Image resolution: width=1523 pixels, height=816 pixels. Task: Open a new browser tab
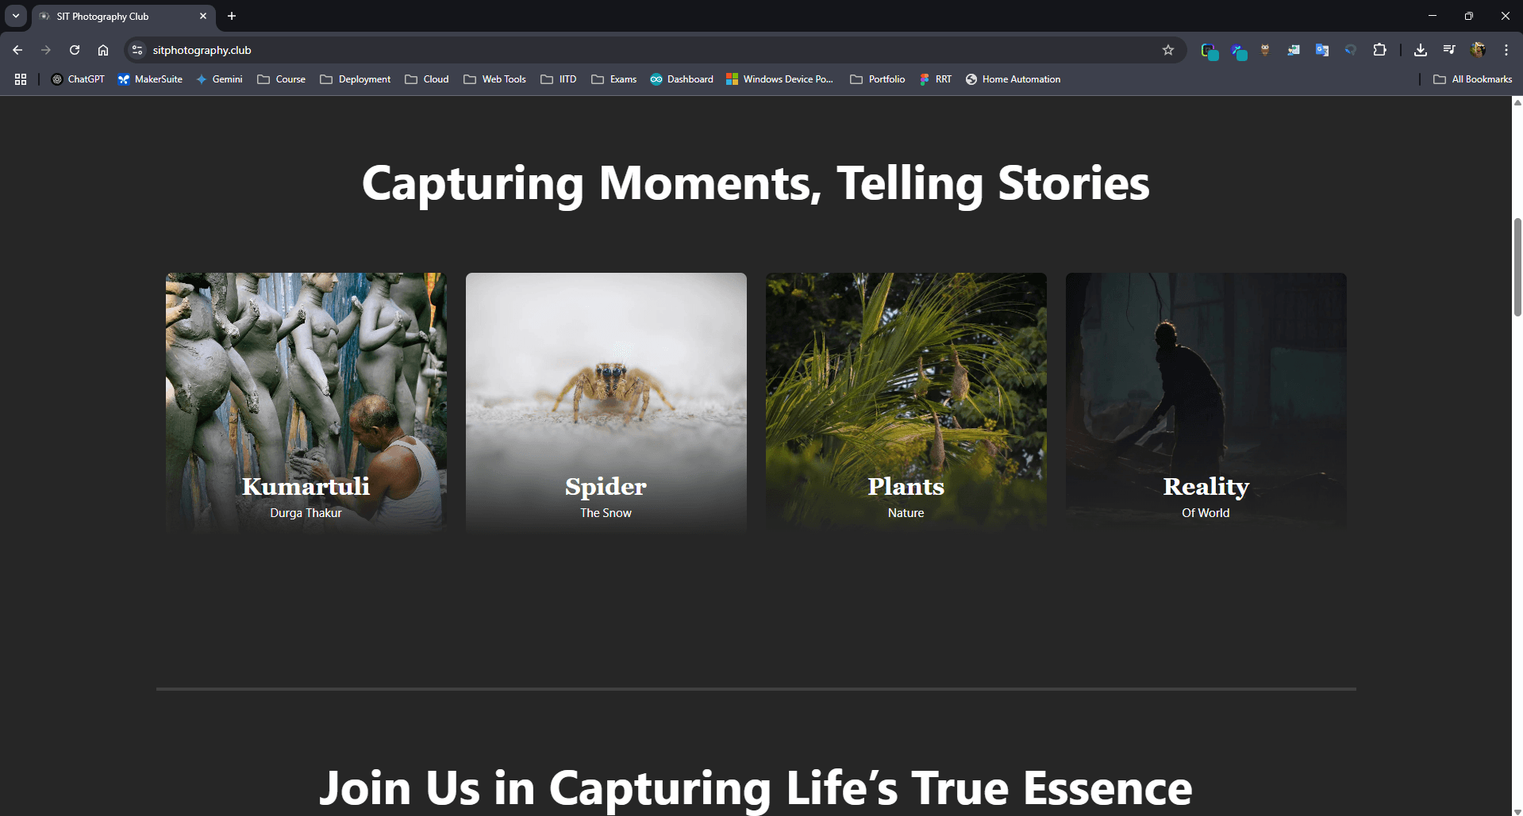point(232,16)
